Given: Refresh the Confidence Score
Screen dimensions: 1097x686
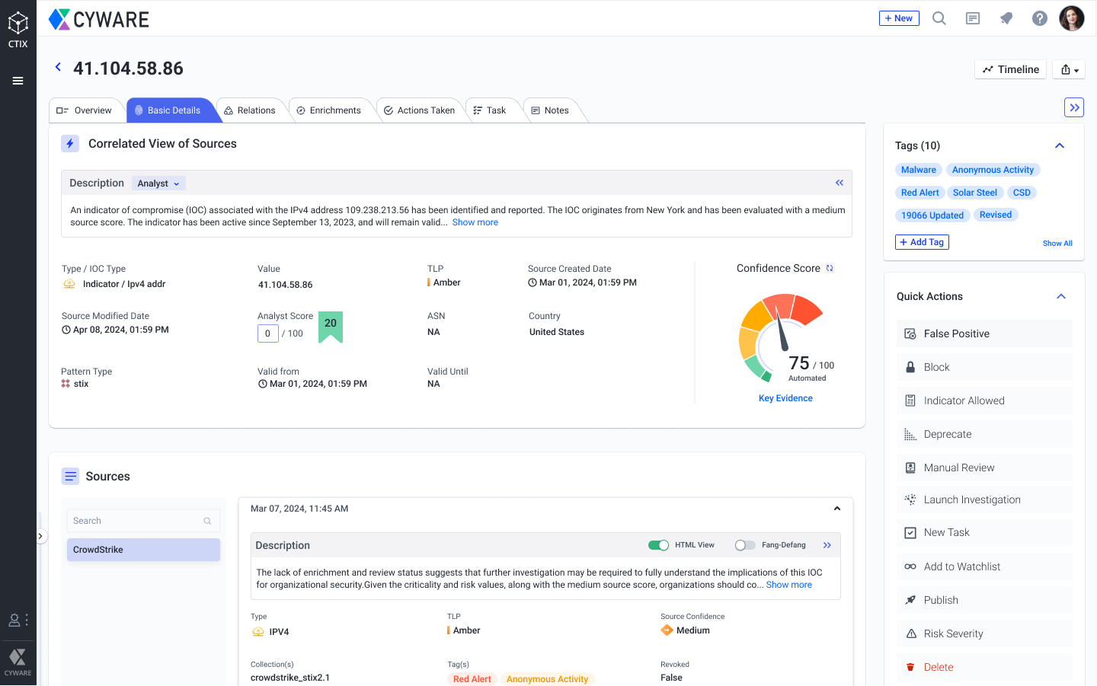Looking at the screenshot, I should pos(830,268).
